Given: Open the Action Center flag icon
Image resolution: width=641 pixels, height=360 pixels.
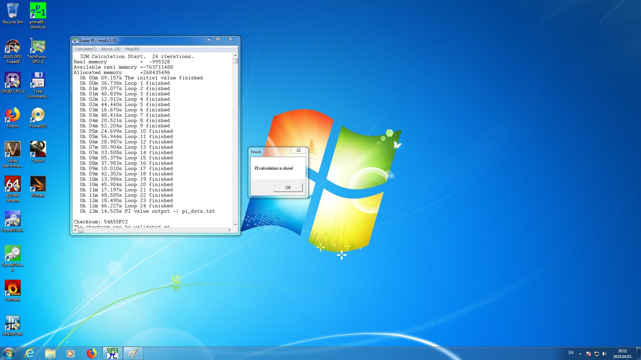Looking at the screenshot, I should (589, 354).
